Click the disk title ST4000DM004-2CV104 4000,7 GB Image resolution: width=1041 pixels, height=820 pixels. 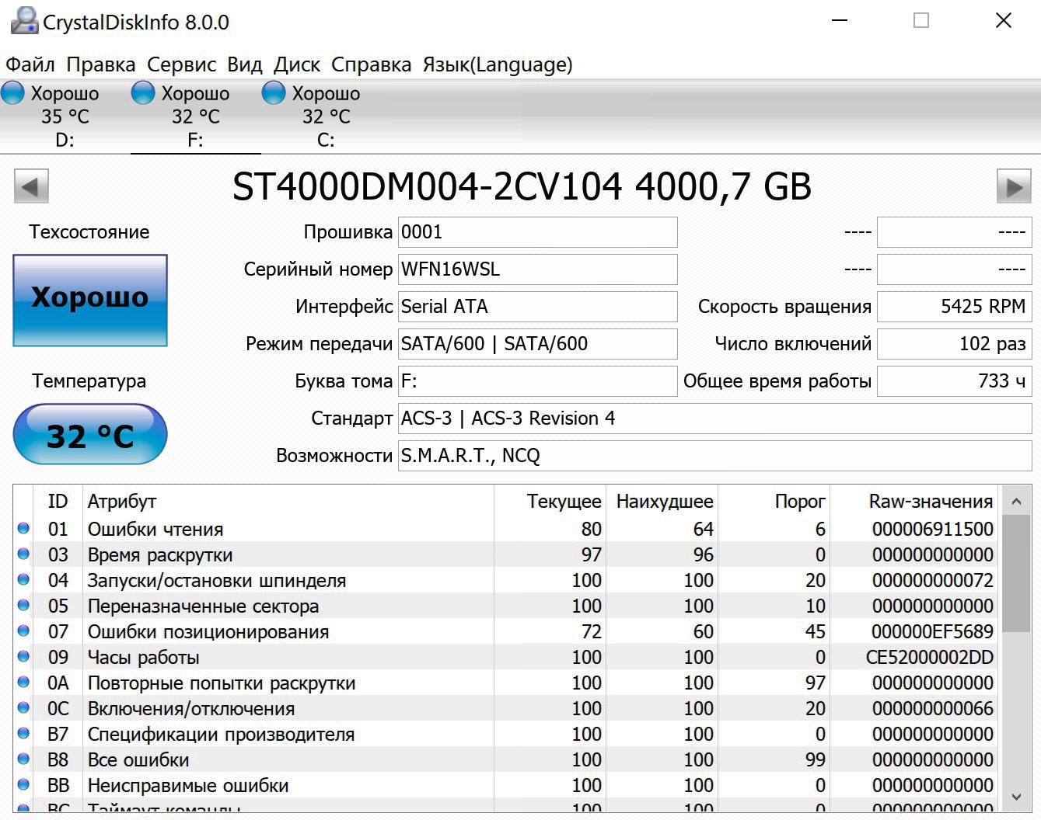522,186
